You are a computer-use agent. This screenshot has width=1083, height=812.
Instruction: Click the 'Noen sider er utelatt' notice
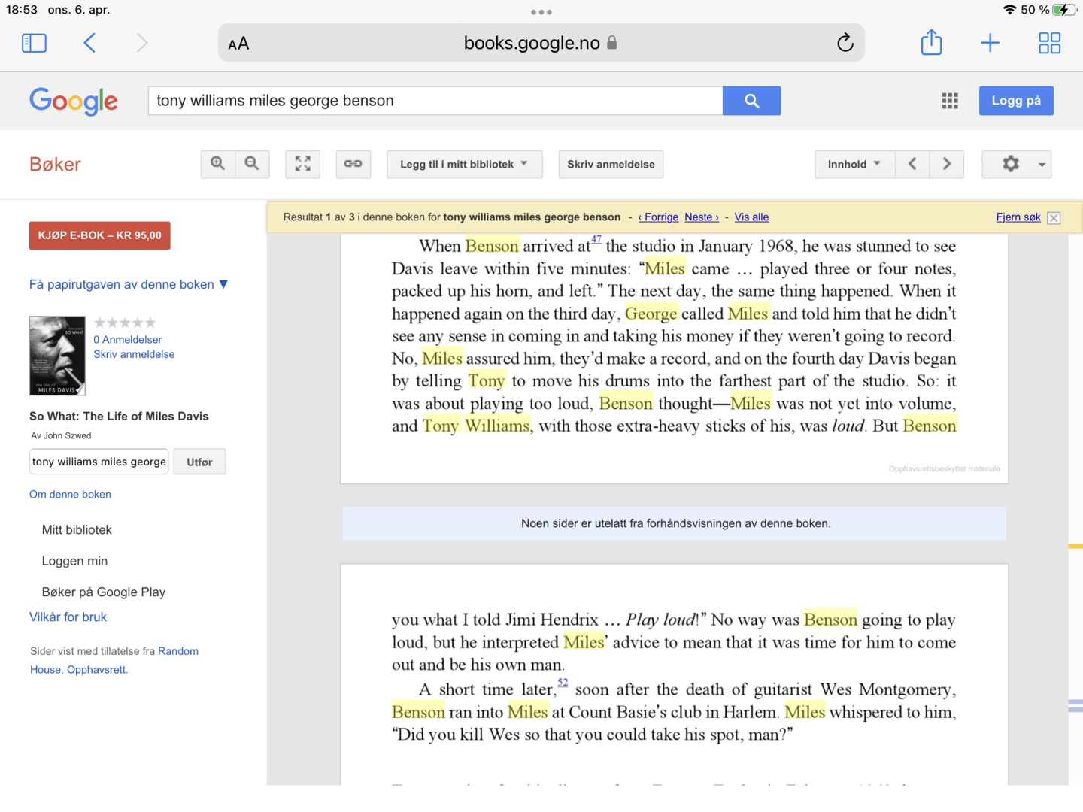675,523
